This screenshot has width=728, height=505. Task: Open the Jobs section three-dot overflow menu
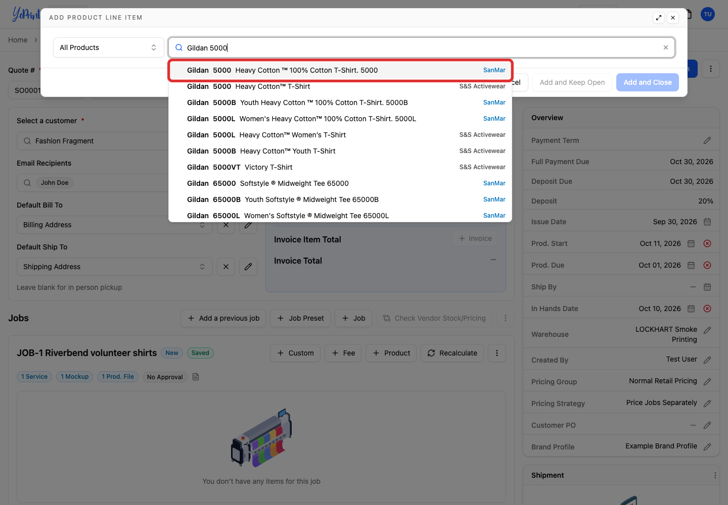pos(506,318)
